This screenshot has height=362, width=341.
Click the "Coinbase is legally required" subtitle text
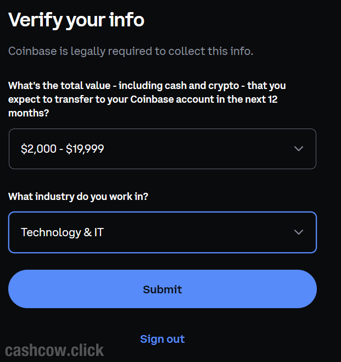tap(131, 52)
